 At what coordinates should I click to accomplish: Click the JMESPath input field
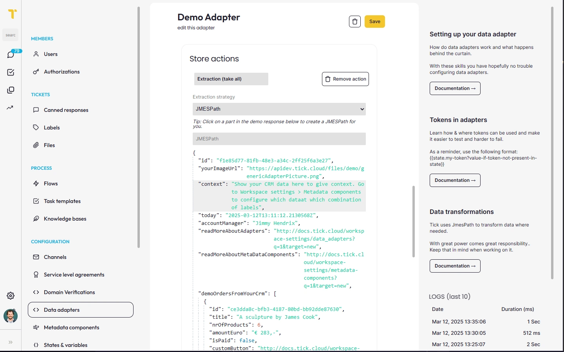pyautogui.click(x=279, y=139)
